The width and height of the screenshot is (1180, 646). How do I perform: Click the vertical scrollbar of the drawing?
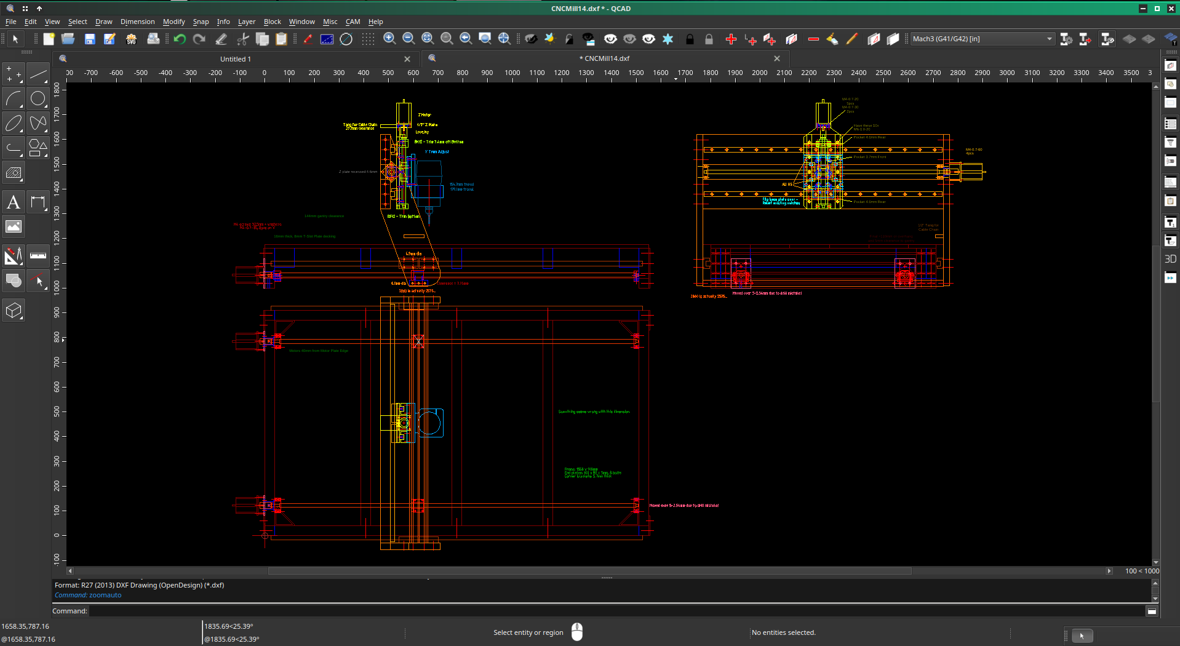pos(1155,324)
